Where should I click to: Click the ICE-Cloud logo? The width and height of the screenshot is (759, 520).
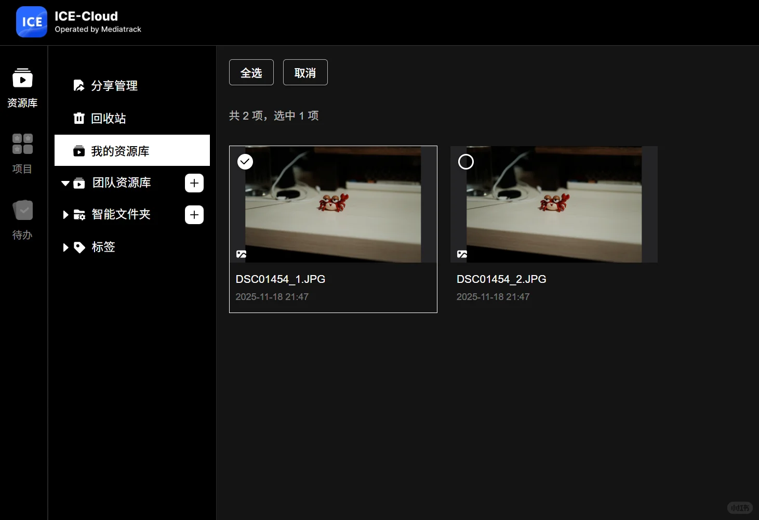(31, 22)
